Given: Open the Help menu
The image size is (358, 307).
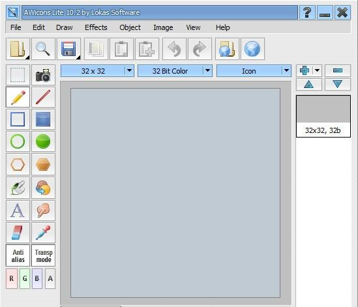Looking at the screenshot, I should [x=223, y=27].
